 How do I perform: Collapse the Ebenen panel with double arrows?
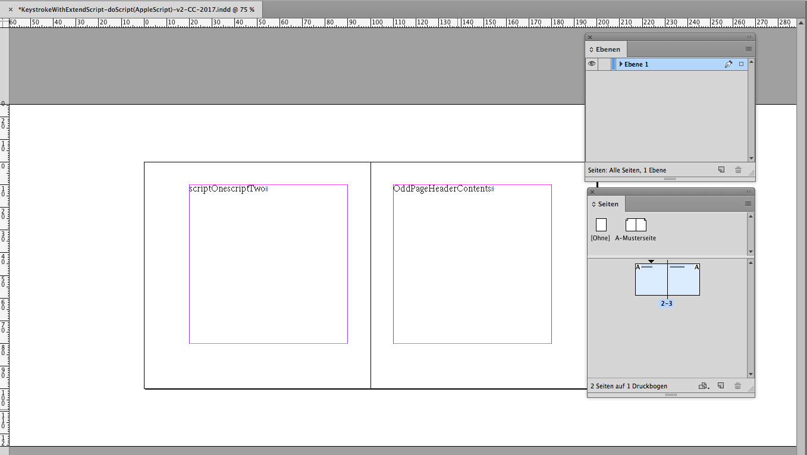tap(749, 37)
